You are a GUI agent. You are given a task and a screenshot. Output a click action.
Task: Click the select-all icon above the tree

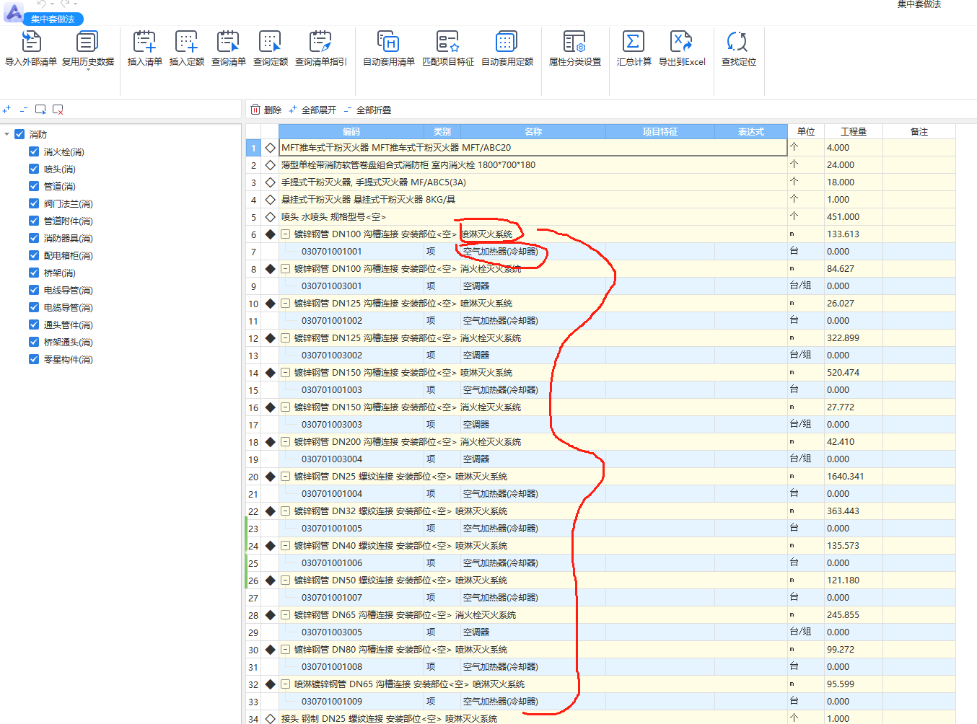point(40,110)
